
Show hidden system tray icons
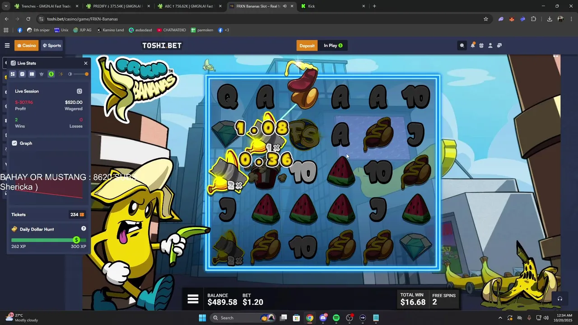click(x=500, y=318)
